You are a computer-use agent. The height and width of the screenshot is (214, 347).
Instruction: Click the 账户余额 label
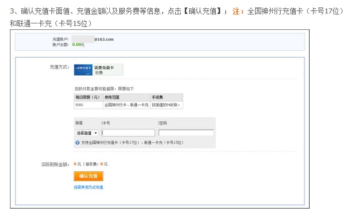pos(60,45)
